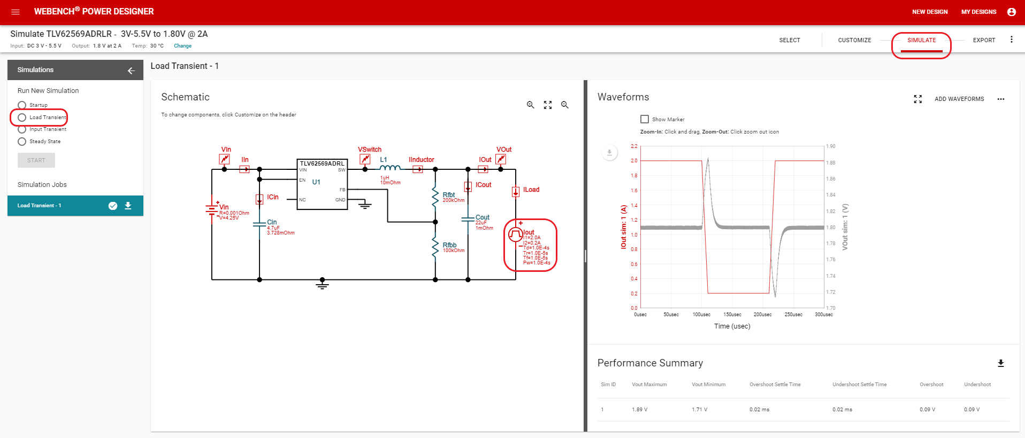Open the header more options menu
This screenshot has height=438, width=1025.
[1011, 40]
